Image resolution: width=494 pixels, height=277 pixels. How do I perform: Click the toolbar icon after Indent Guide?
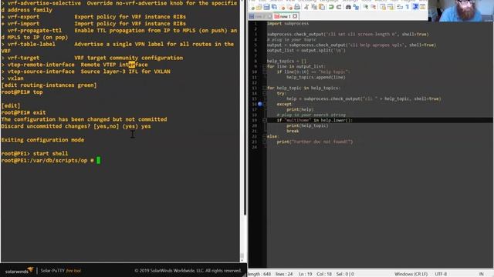click(423, 7)
